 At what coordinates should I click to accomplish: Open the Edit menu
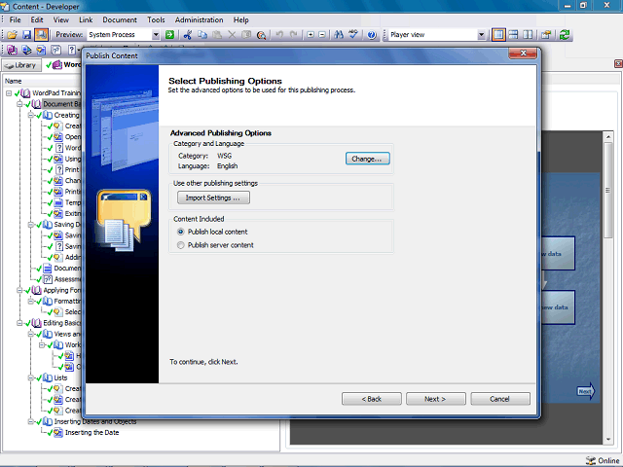pyautogui.click(x=37, y=19)
